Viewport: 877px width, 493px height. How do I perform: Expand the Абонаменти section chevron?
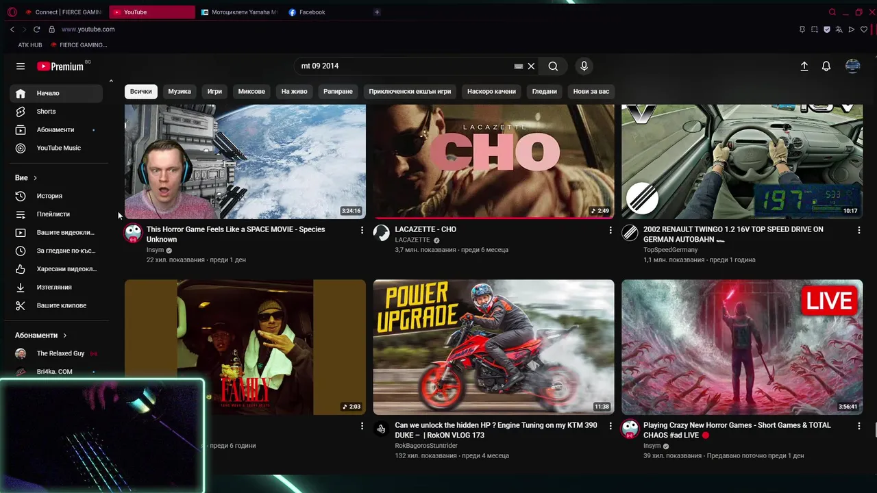click(x=65, y=336)
